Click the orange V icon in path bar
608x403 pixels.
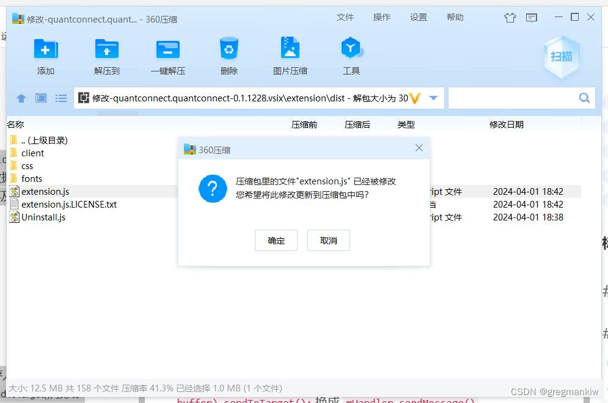(x=415, y=98)
